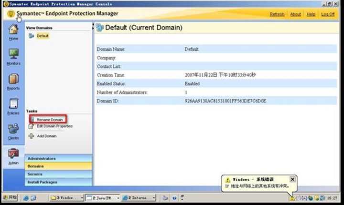344x205 pixels.
Task: Click the Enabled Status value
Action: click(x=192, y=83)
